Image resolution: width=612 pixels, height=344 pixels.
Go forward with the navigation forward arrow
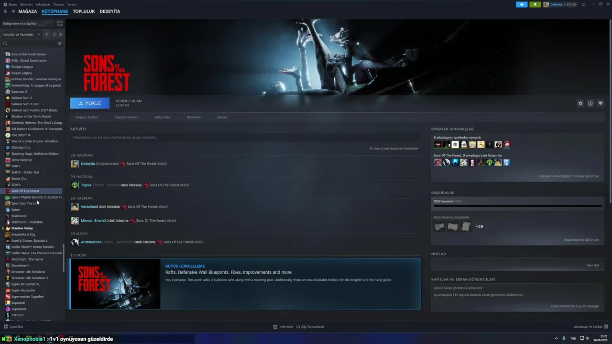pyautogui.click(x=12, y=11)
